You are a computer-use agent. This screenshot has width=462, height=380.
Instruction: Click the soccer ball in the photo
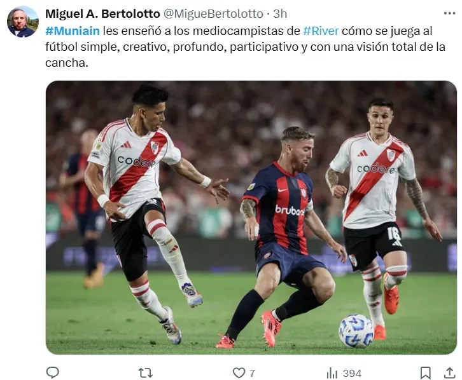pos(356,330)
